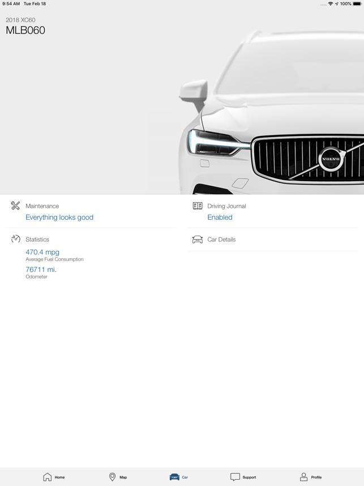Tap the Driving Journal 'Enabled' status
The width and height of the screenshot is (364, 486).
[x=220, y=218]
